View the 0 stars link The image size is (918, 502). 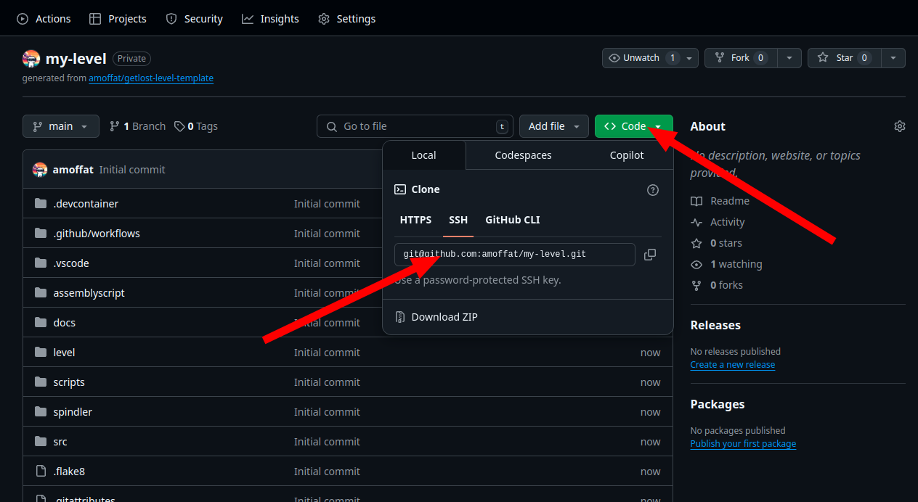pyautogui.click(x=717, y=243)
